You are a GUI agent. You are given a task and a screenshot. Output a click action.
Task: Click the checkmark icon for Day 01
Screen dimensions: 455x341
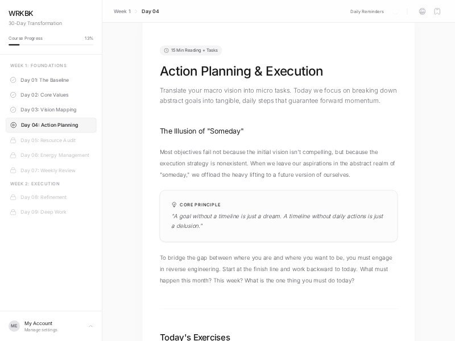click(13, 80)
